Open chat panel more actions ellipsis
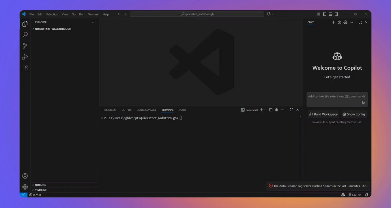The height and width of the screenshot is (208, 391). tap(351, 22)
